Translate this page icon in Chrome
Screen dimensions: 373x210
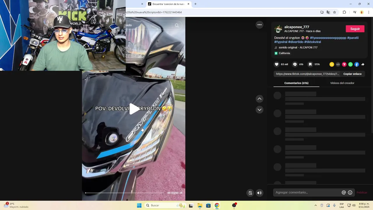point(328,12)
